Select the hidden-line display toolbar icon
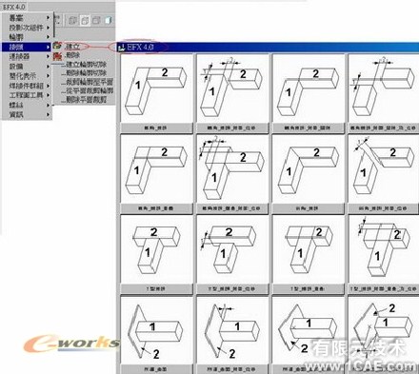This screenshot has width=419, height=374. 85,20
